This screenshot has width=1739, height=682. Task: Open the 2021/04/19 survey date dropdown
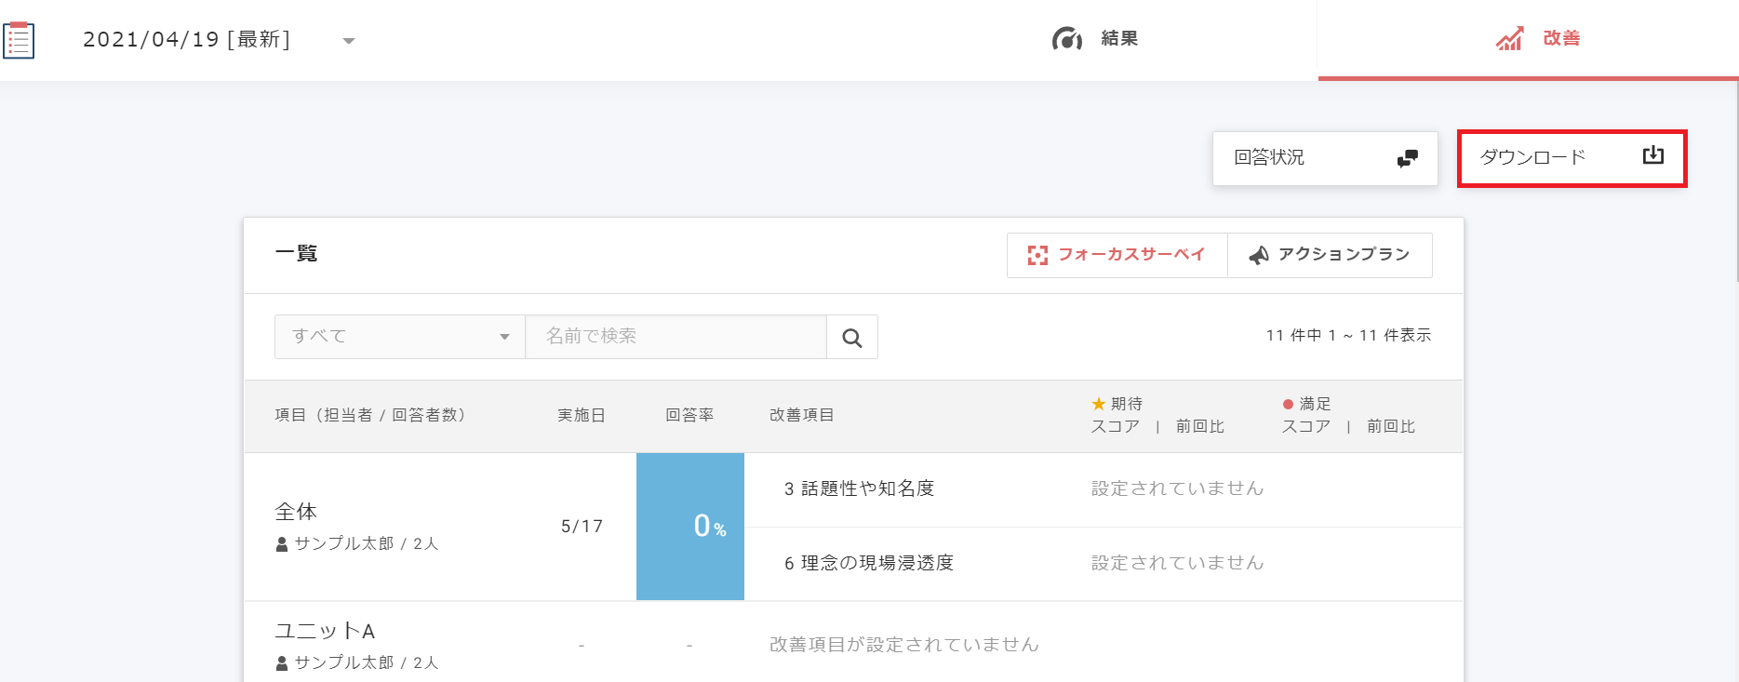coord(348,40)
